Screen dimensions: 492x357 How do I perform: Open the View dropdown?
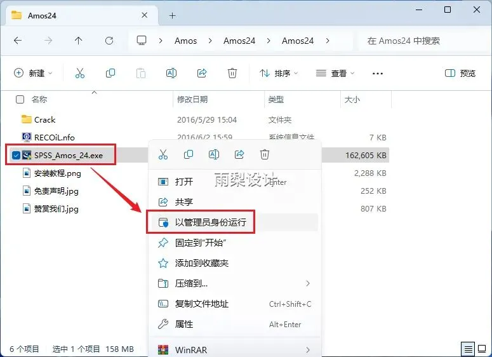[x=335, y=73]
